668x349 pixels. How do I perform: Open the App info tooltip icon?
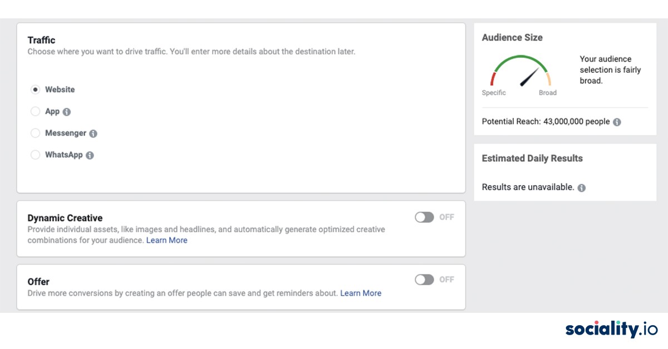[x=66, y=111]
